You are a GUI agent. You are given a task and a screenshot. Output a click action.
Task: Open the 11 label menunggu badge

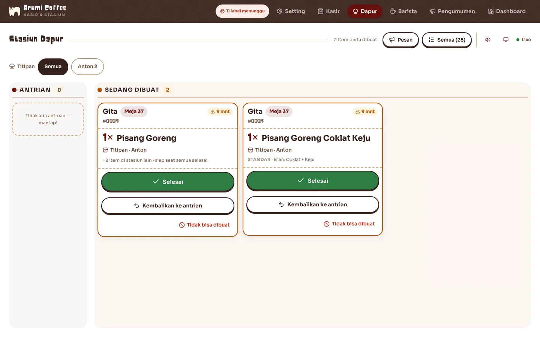(x=242, y=11)
